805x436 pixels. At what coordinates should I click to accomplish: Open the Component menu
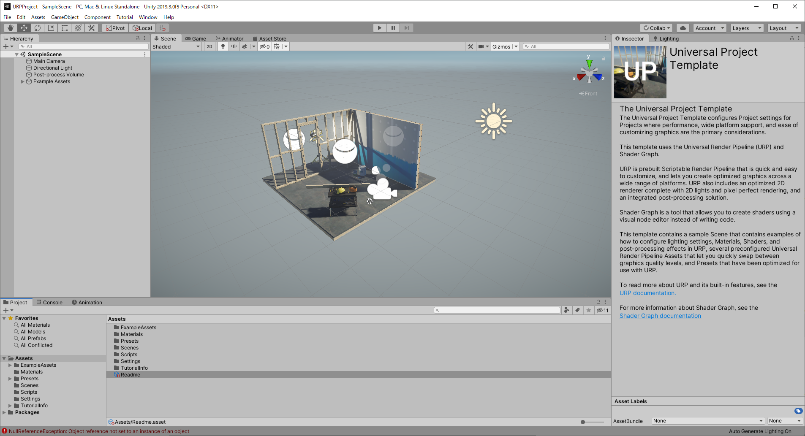(98, 17)
